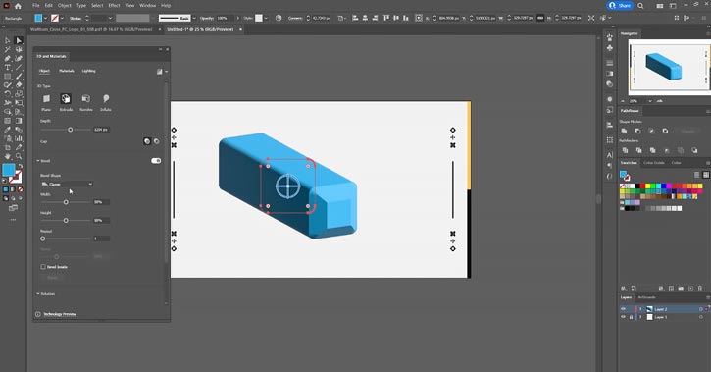Select the Selection arrow tool

click(8, 40)
